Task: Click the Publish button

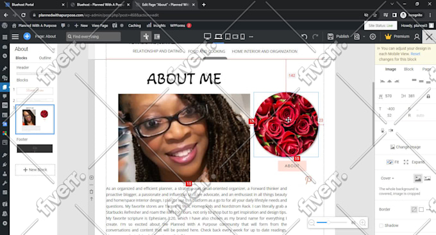Action: (342, 37)
